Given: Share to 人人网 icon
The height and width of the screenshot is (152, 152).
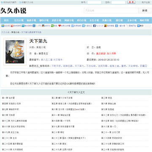Looking at the screenshot, I should coord(34,26).
